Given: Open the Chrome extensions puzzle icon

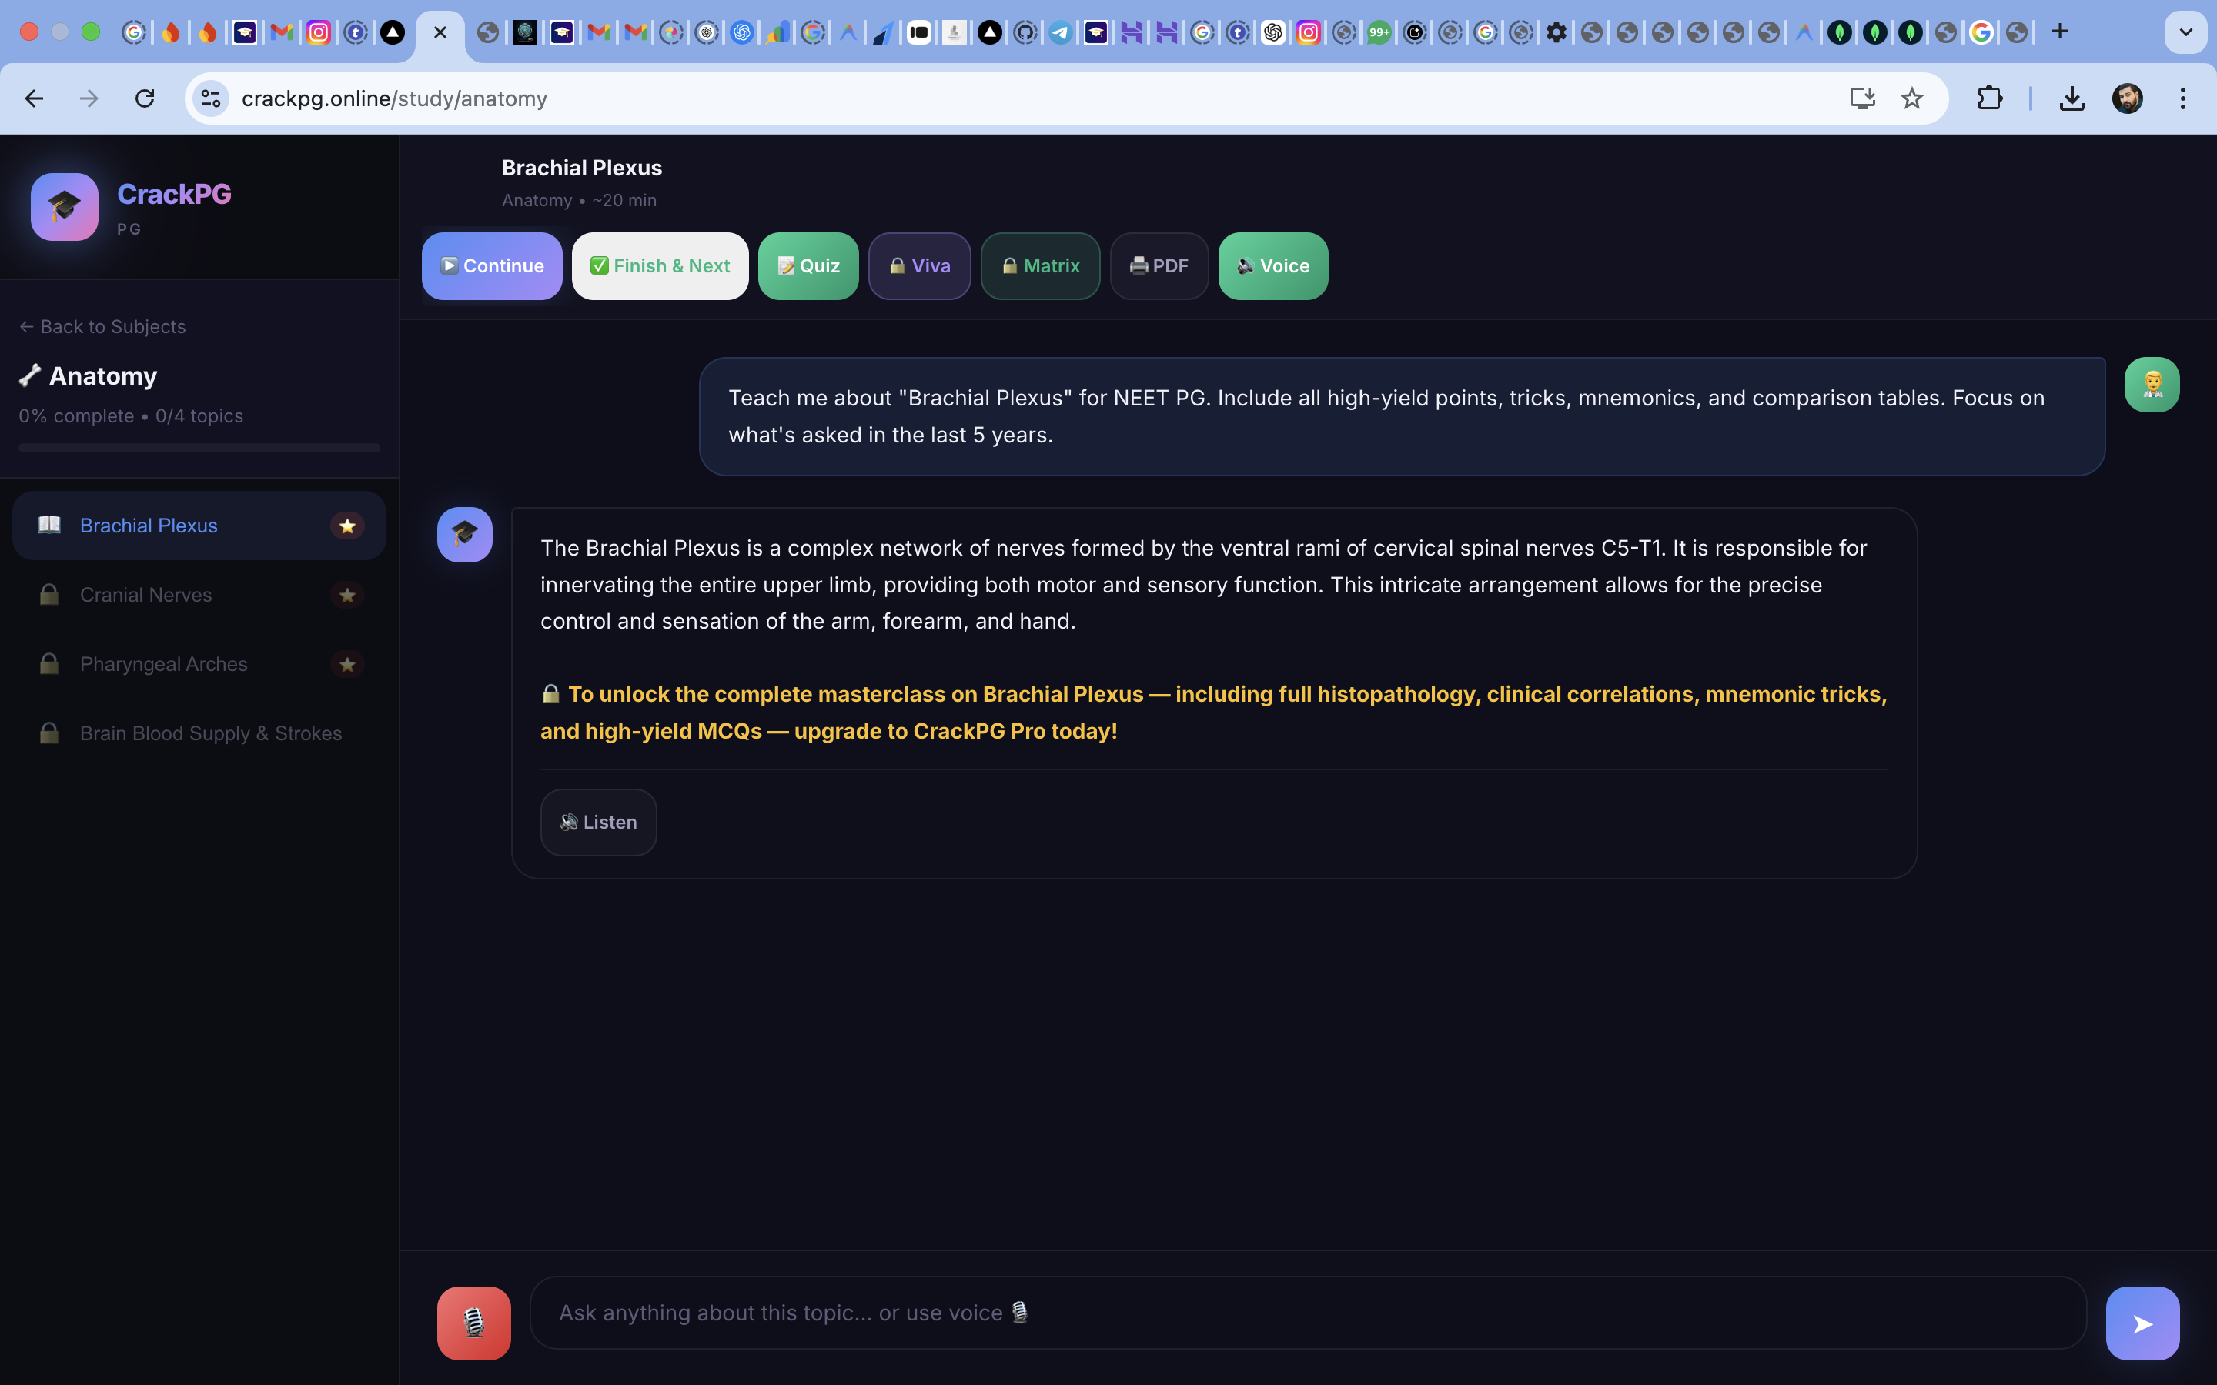Looking at the screenshot, I should pos(1988,98).
